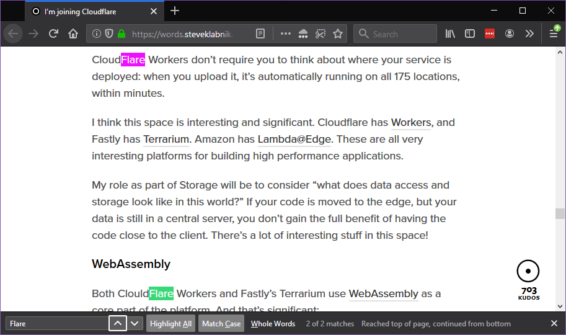Click the vertical scrollbar thumb

(x=560, y=213)
